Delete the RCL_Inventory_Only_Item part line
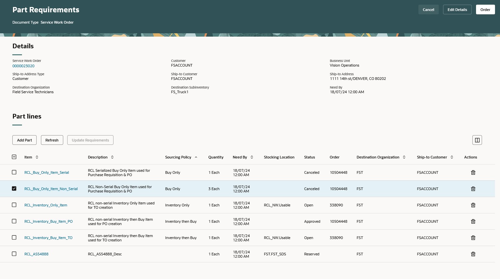 click(x=473, y=205)
